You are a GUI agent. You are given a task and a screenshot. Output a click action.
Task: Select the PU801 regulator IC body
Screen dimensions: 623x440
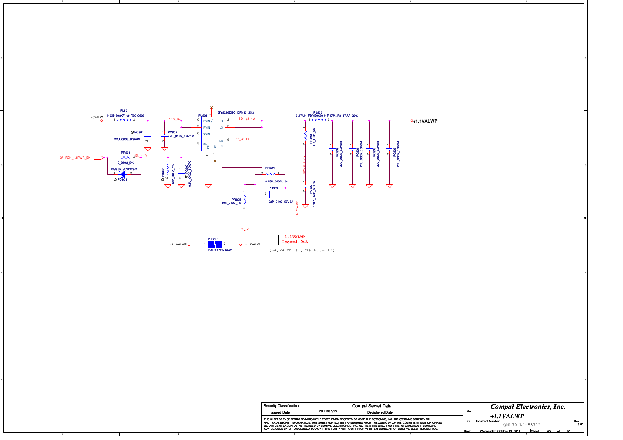click(213, 134)
